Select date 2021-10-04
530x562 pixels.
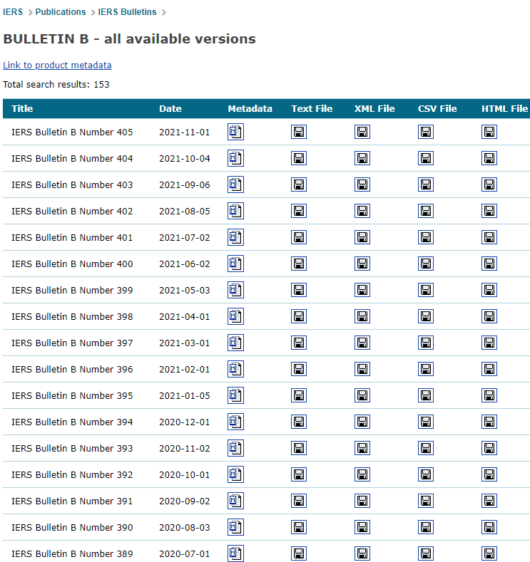click(x=185, y=158)
